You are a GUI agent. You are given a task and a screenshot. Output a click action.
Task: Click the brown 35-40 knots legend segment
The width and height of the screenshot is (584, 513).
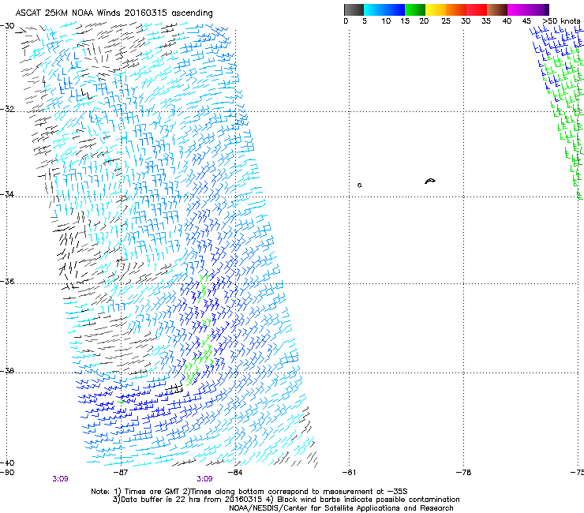click(497, 9)
